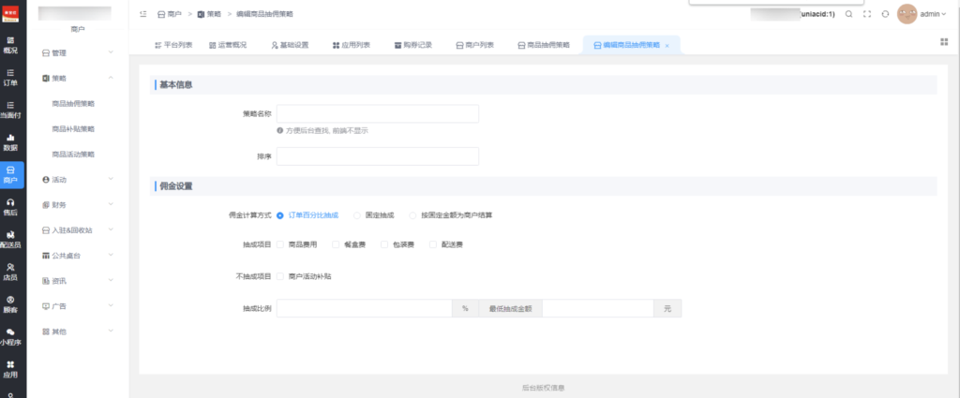Focus the 抽成比例 percentage input
The width and height of the screenshot is (960, 398).
tap(365, 308)
